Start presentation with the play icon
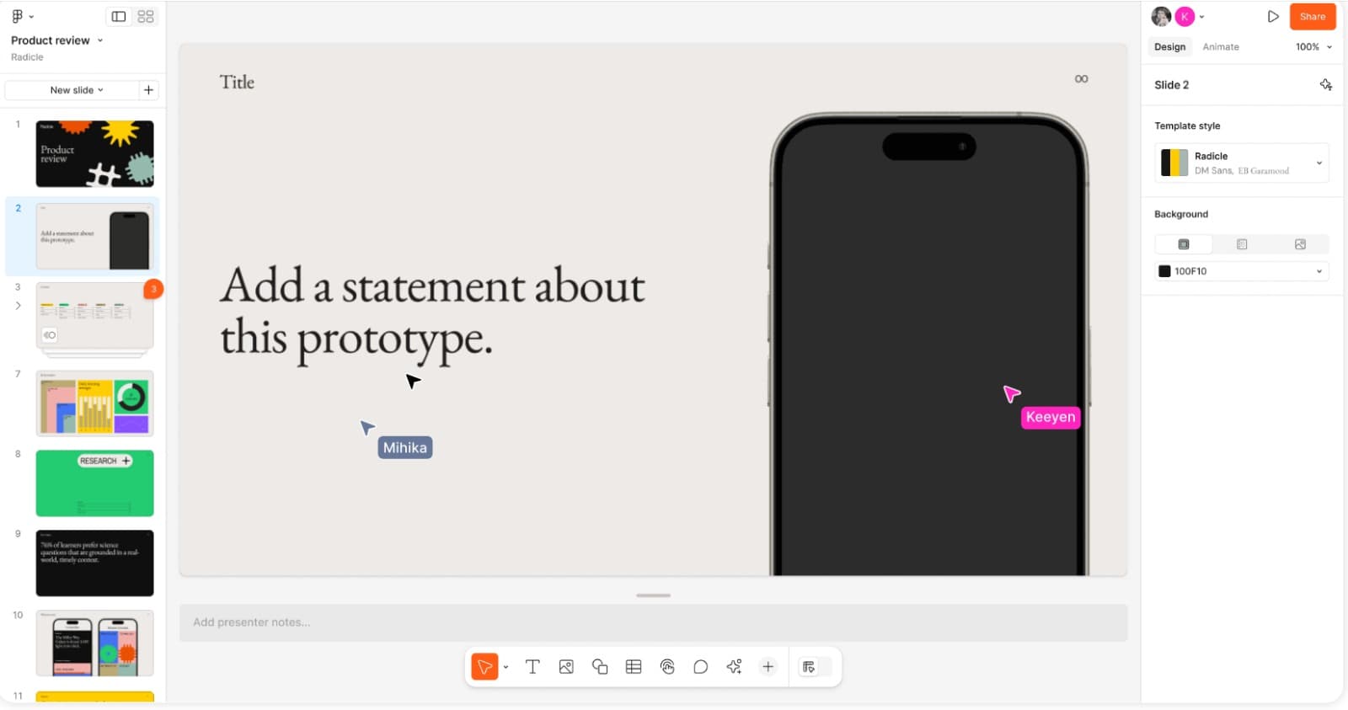This screenshot has width=1348, height=710. [1272, 17]
